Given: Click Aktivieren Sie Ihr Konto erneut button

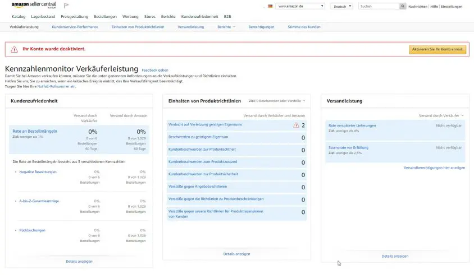Looking at the screenshot, I should pyautogui.click(x=437, y=49).
